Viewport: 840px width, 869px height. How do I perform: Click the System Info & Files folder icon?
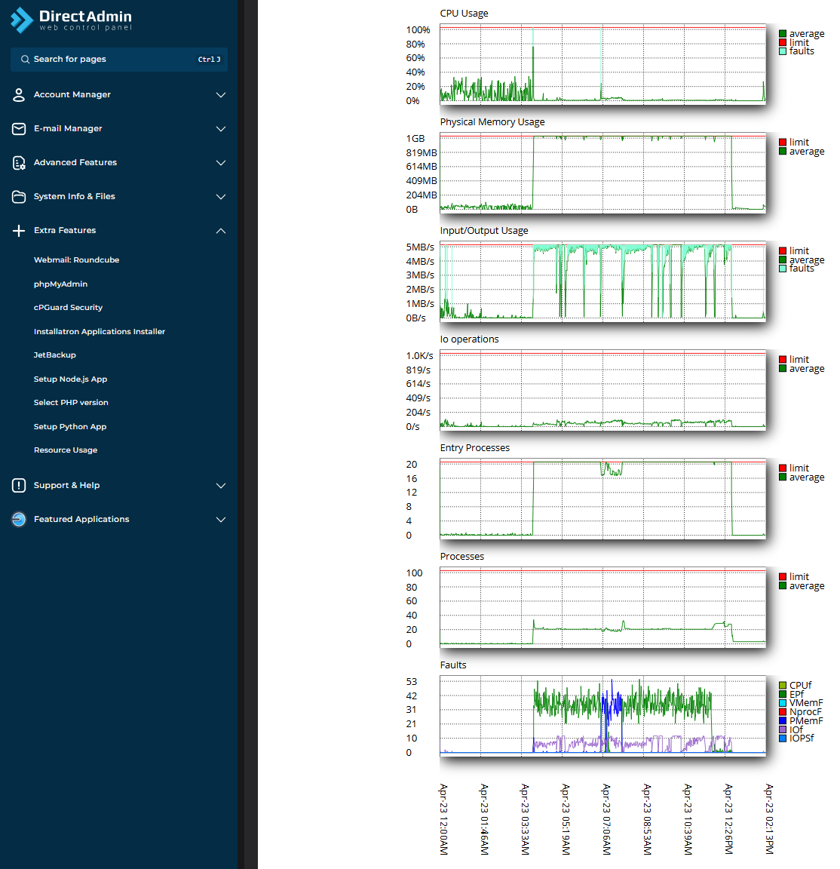pyautogui.click(x=19, y=197)
